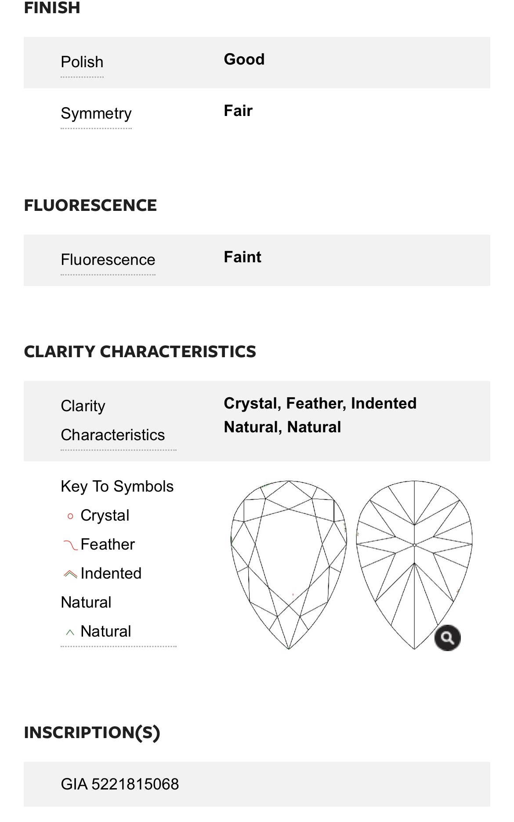The height and width of the screenshot is (822, 514).
Task: Click the red circle Crystal symbol
Action: pyautogui.click(x=70, y=516)
